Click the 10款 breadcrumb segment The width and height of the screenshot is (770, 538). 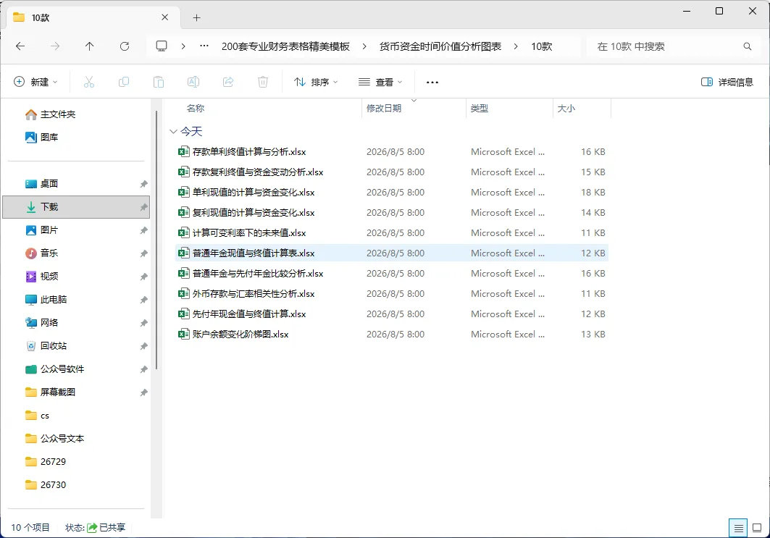coord(542,46)
